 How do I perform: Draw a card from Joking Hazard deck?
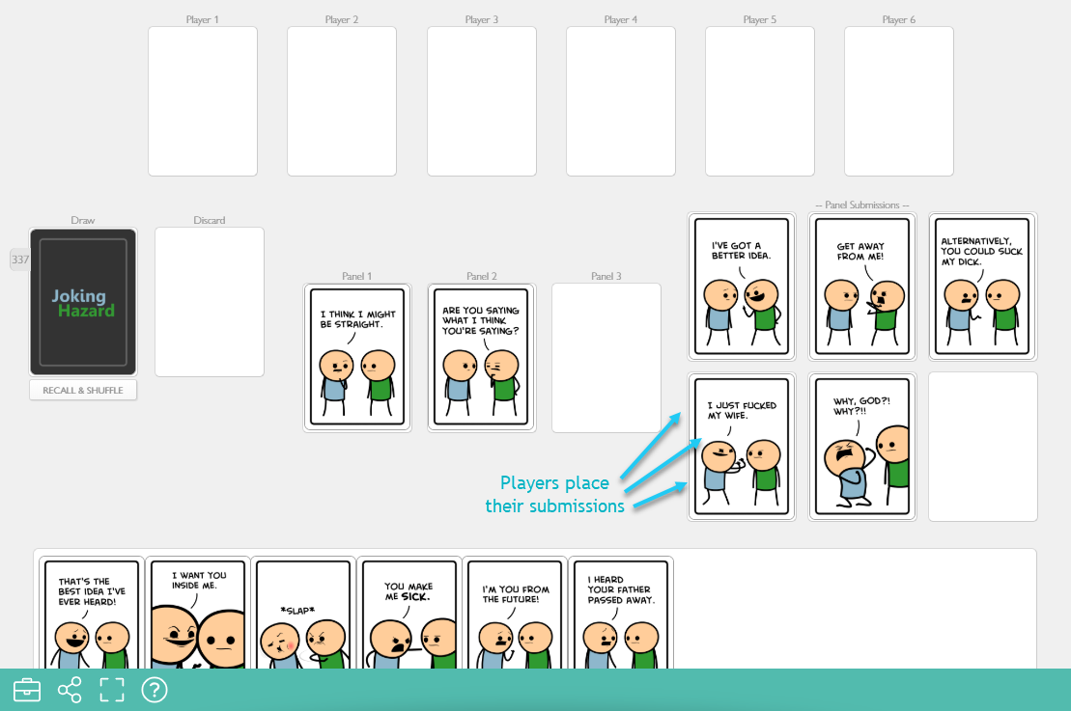(x=83, y=302)
